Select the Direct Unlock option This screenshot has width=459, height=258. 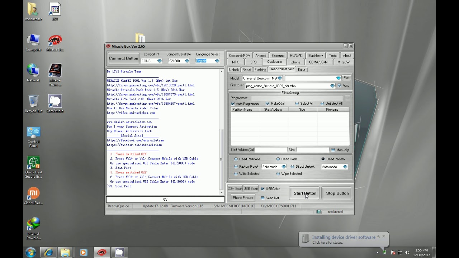pos(292,167)
